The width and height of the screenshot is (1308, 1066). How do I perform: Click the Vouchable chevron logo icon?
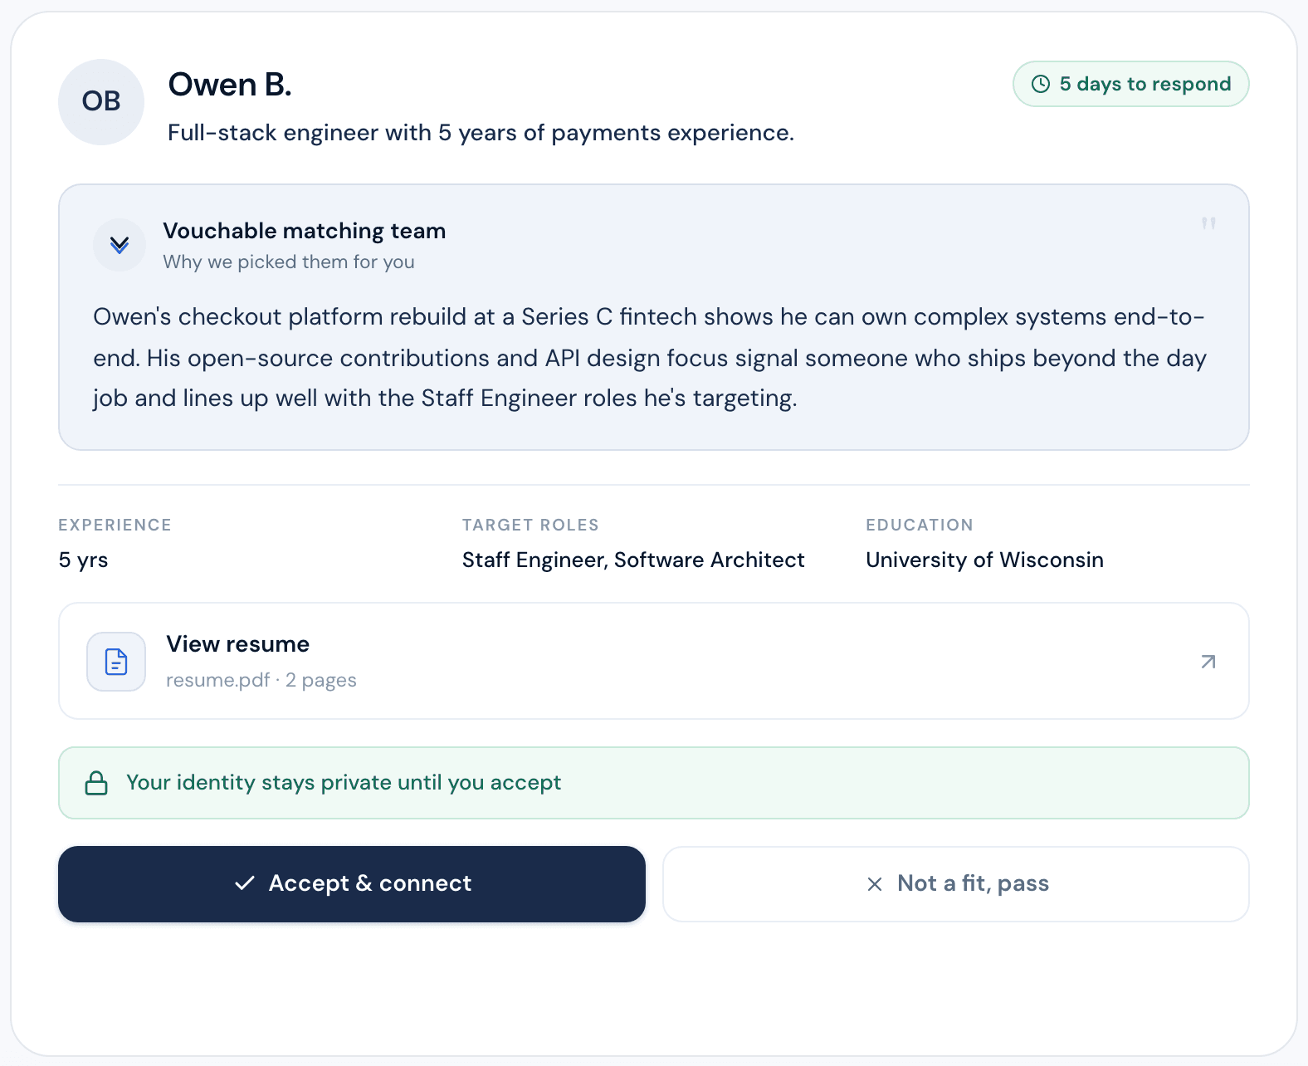pos(120,245)
